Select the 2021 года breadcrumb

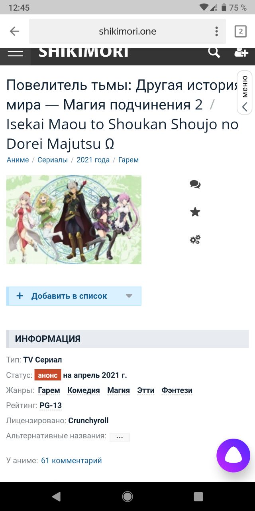(93, 160)
